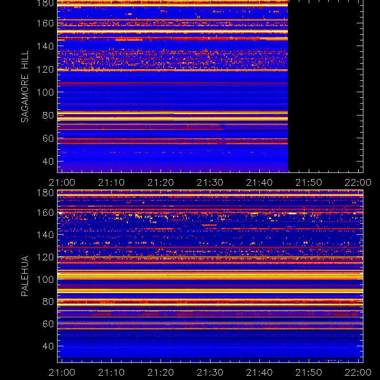Select the 100 tick label on Sagamore Hill axis
The height and width of the screenshot is (380, 380).
(x=45, y=92)
